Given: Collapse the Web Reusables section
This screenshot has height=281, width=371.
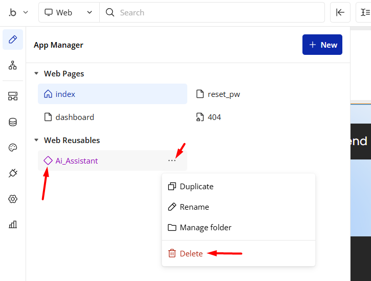Looking at the screenshot, I should [x=36, y=140].
